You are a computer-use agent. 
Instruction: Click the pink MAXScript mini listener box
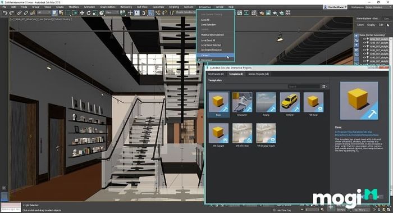(11, 205)
